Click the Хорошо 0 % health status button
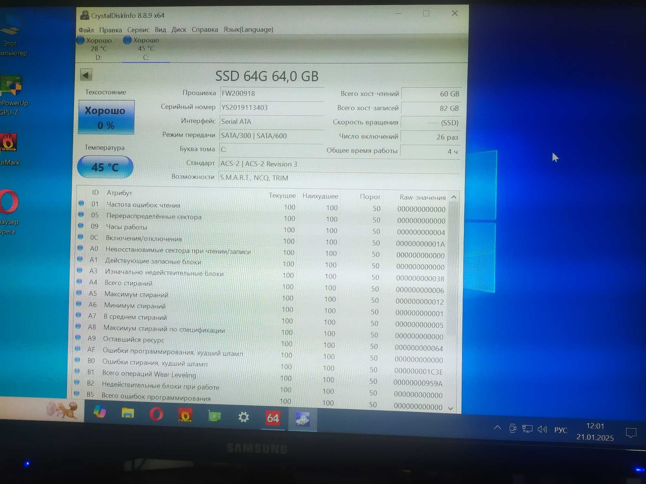The height and width of the screenshot is (484, 646). point(106,117)
